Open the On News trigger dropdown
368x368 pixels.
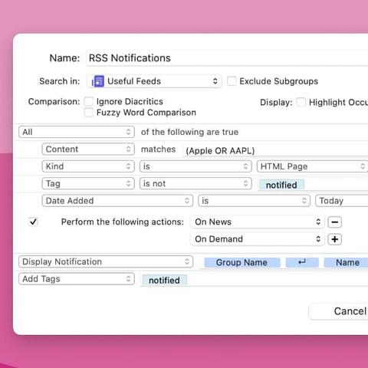258,222
